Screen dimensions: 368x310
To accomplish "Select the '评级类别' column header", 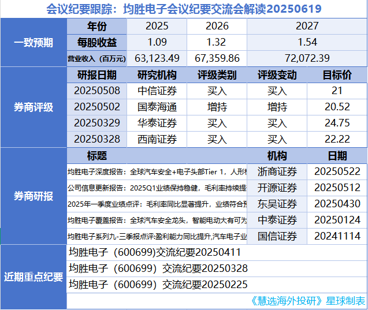I will coord(217,75).
